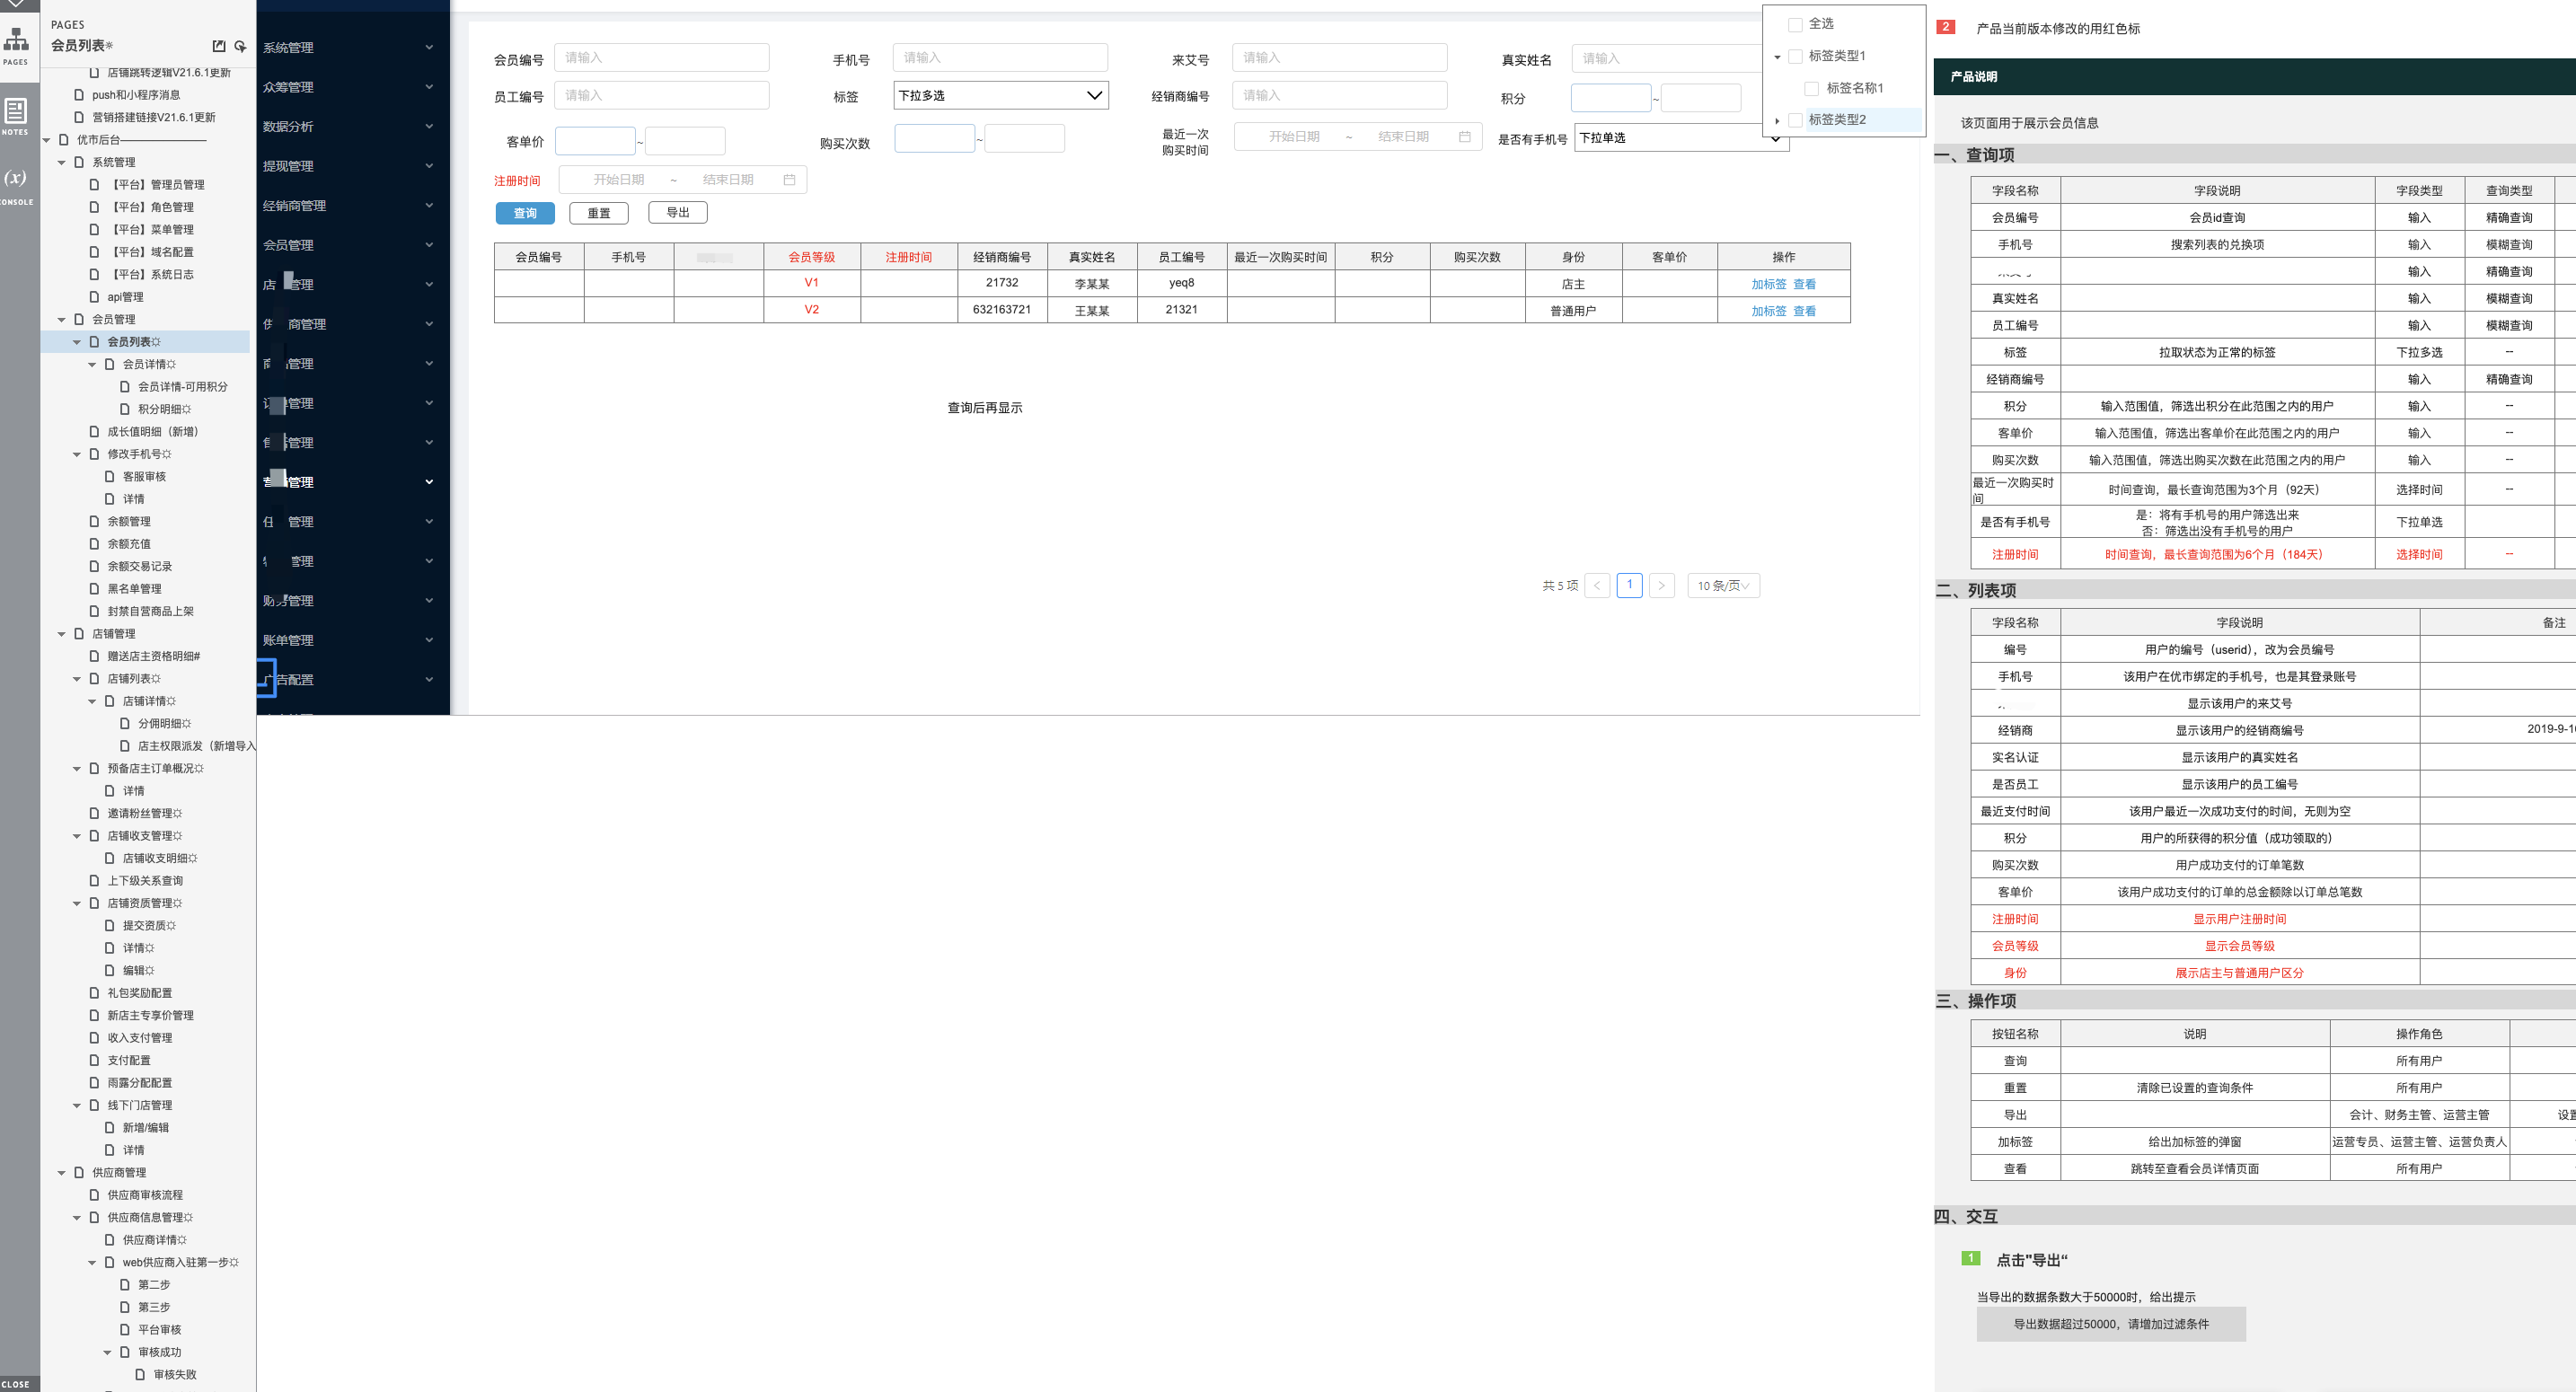Collapse the 标签类型1 tree arrow

[x=1777, y=57]
